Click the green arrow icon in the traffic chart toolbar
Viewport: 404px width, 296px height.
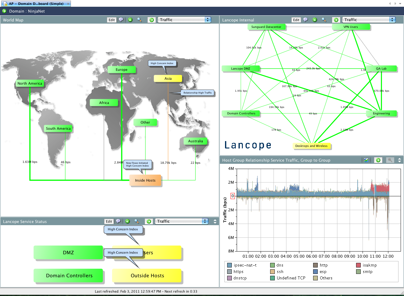[x=378, y=160]
